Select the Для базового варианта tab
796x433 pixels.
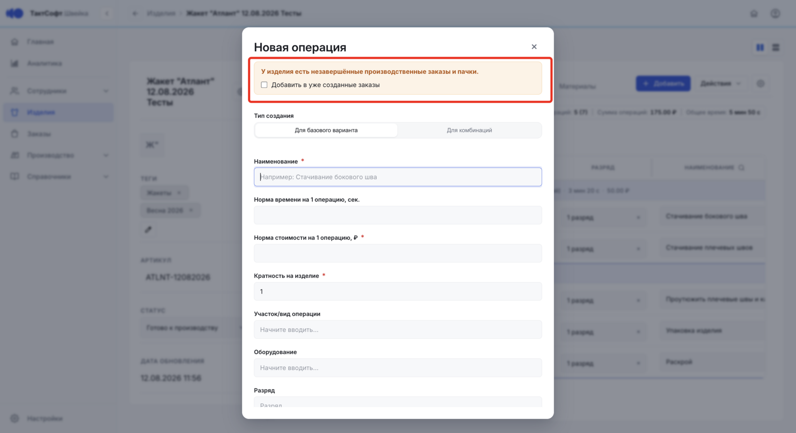(x=326, y=130)
